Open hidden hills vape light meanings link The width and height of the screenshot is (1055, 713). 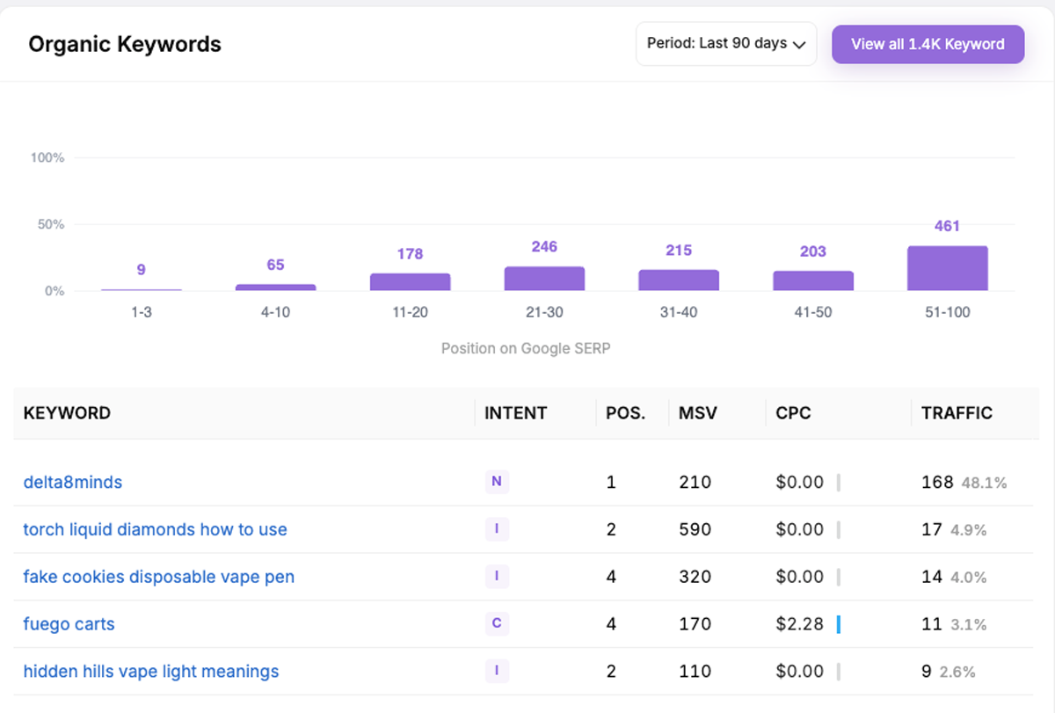pos(151,672)
